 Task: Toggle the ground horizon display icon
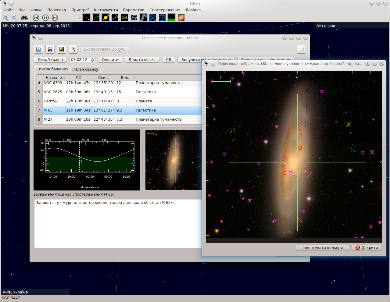point(172,18)
